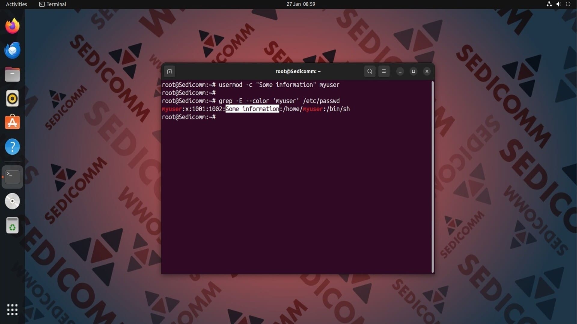577x324 pixels.
Task: Open the Activities overview
Action: click(x=17, y=4)
